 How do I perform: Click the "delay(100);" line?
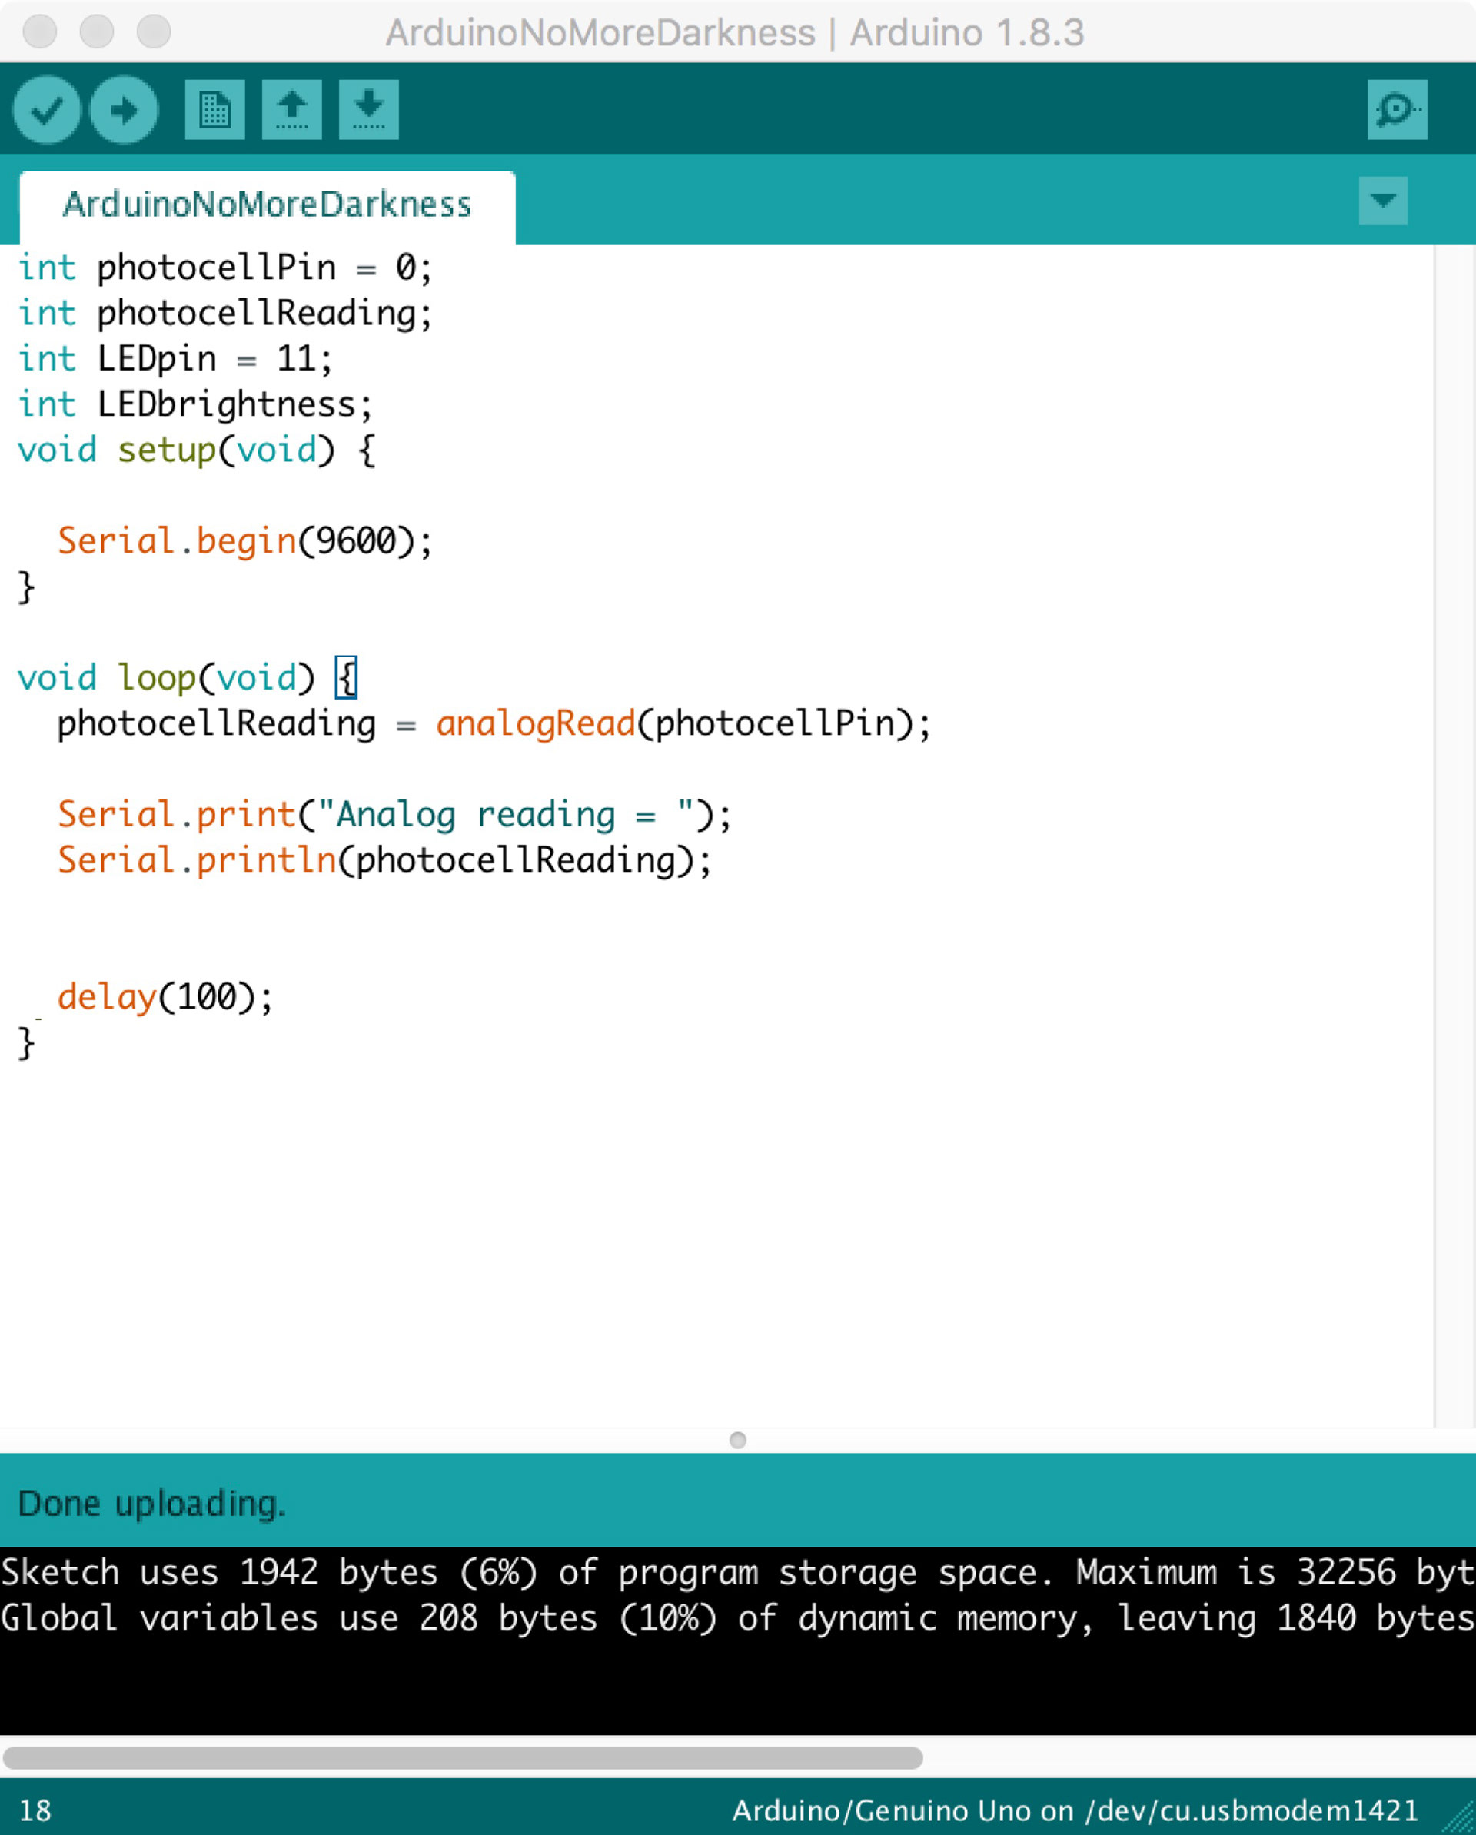[x=165, y=998]
